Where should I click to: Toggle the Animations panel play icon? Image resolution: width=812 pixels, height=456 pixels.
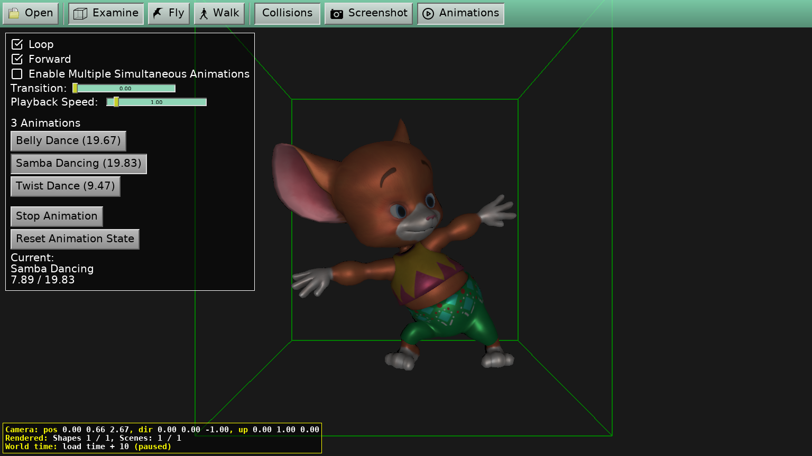[x=428, y=14]
